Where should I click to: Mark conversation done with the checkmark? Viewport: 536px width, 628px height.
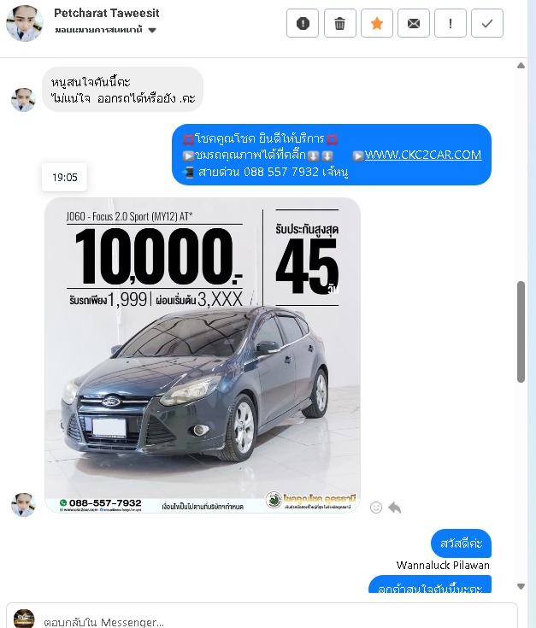[487, 23]
